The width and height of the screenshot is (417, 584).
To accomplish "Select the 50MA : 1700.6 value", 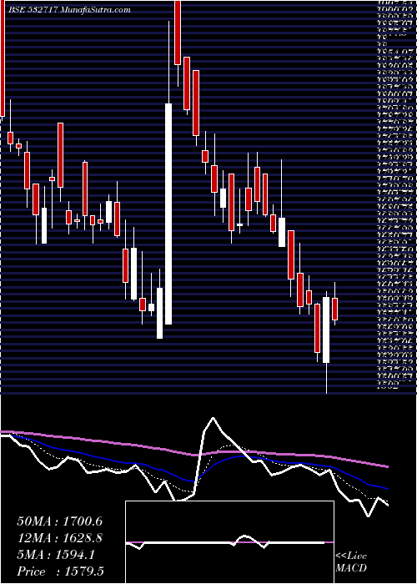I will (59, 521).
